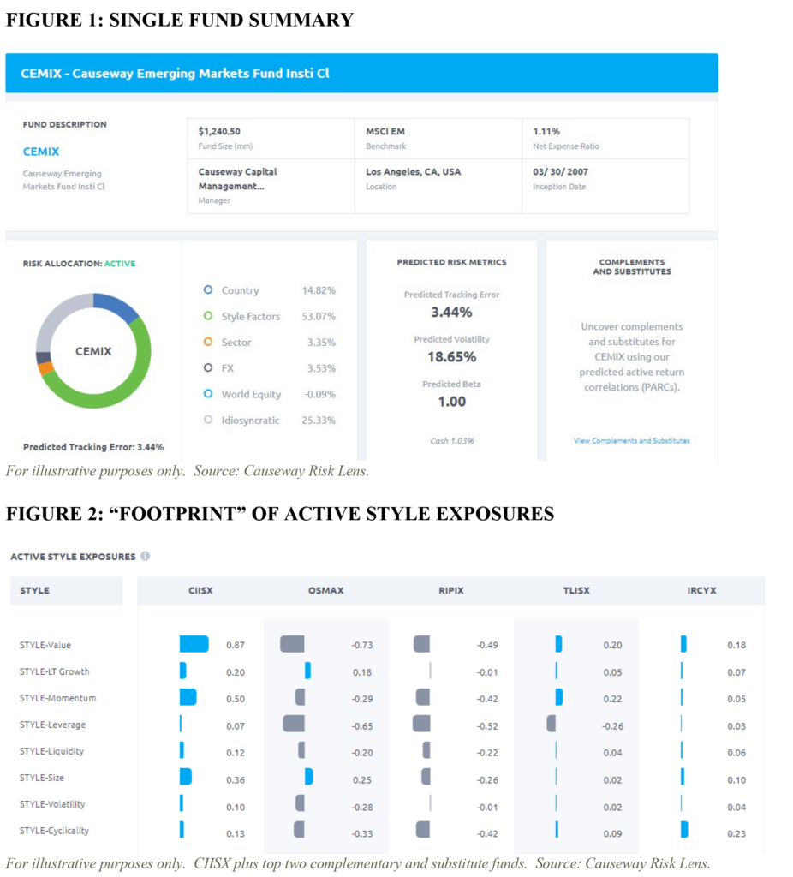Select the STYLE-Momentum row label
The image size is (793, 877).
coord(57,698)
